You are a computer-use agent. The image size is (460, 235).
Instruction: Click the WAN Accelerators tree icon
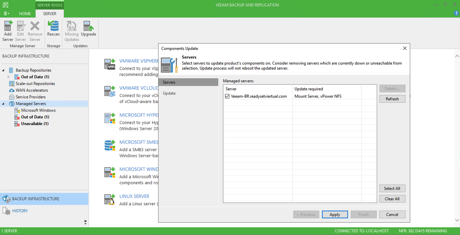(x=11, y=90)
